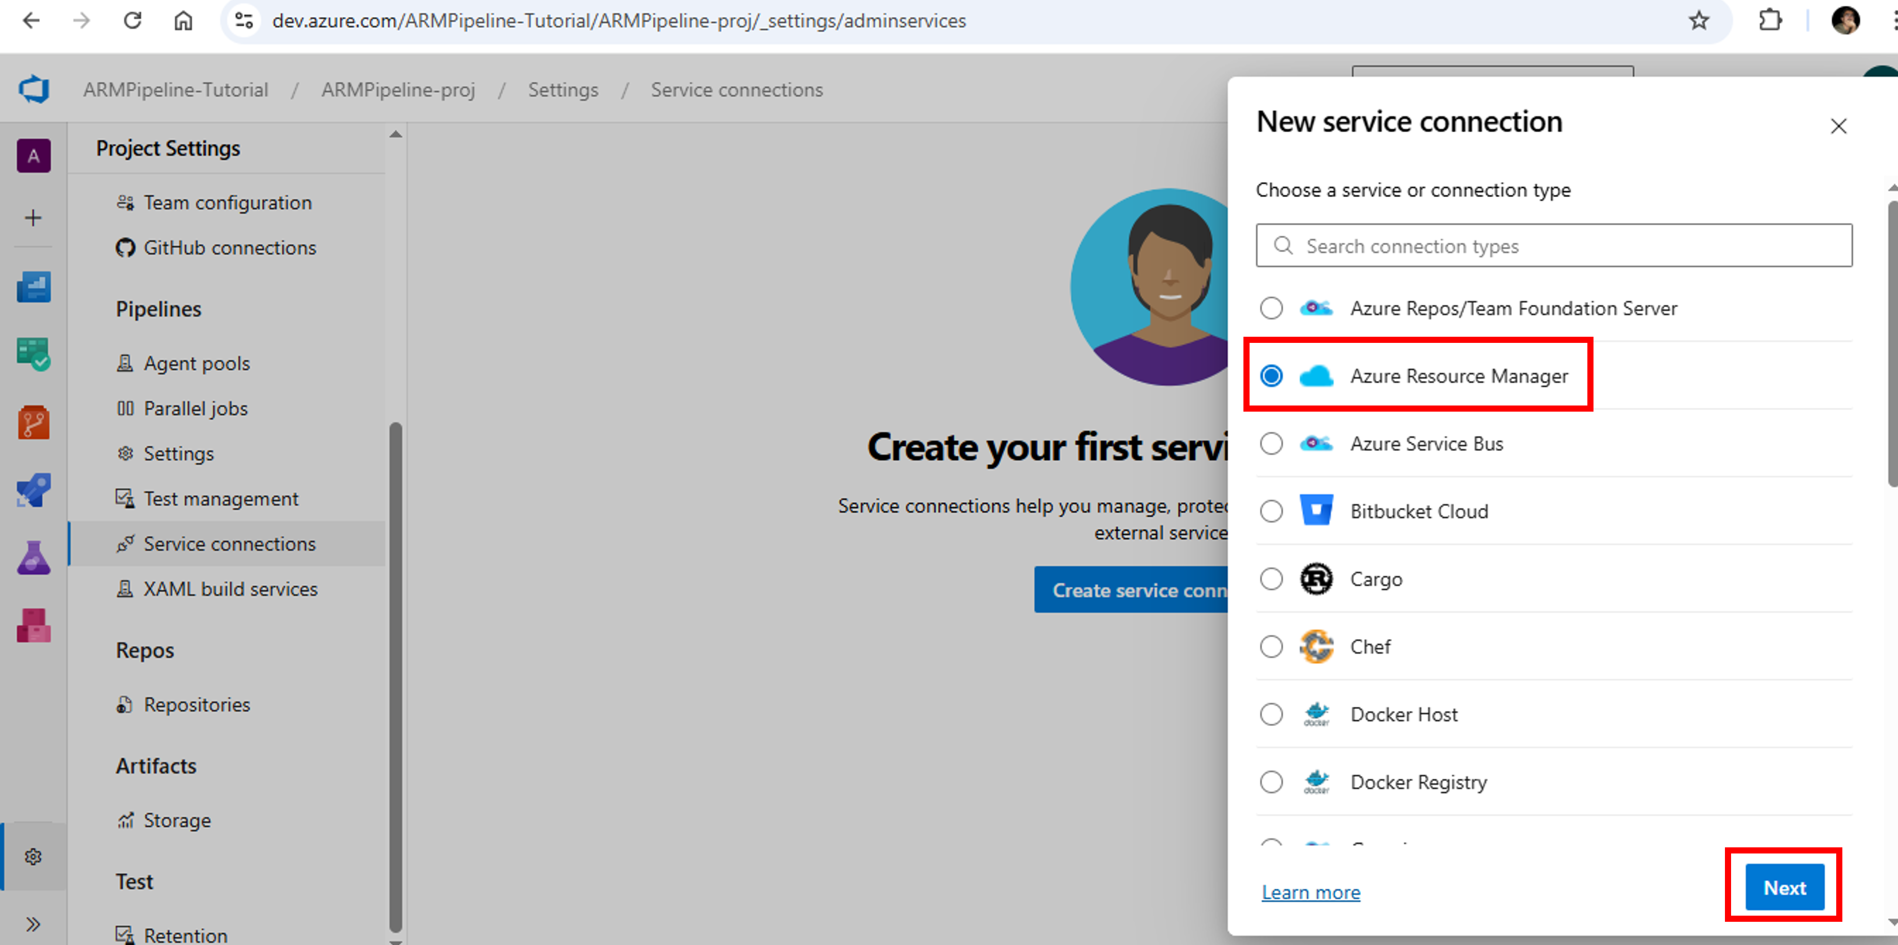Open the Project Settings gear icon
The image size is (1898, 945).
pyautogui.click(x=33, y=857)
